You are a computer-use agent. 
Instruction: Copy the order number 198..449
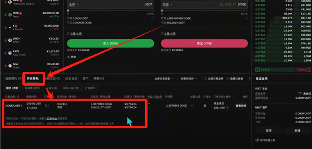pyautogui.click(x=227, y=108)
